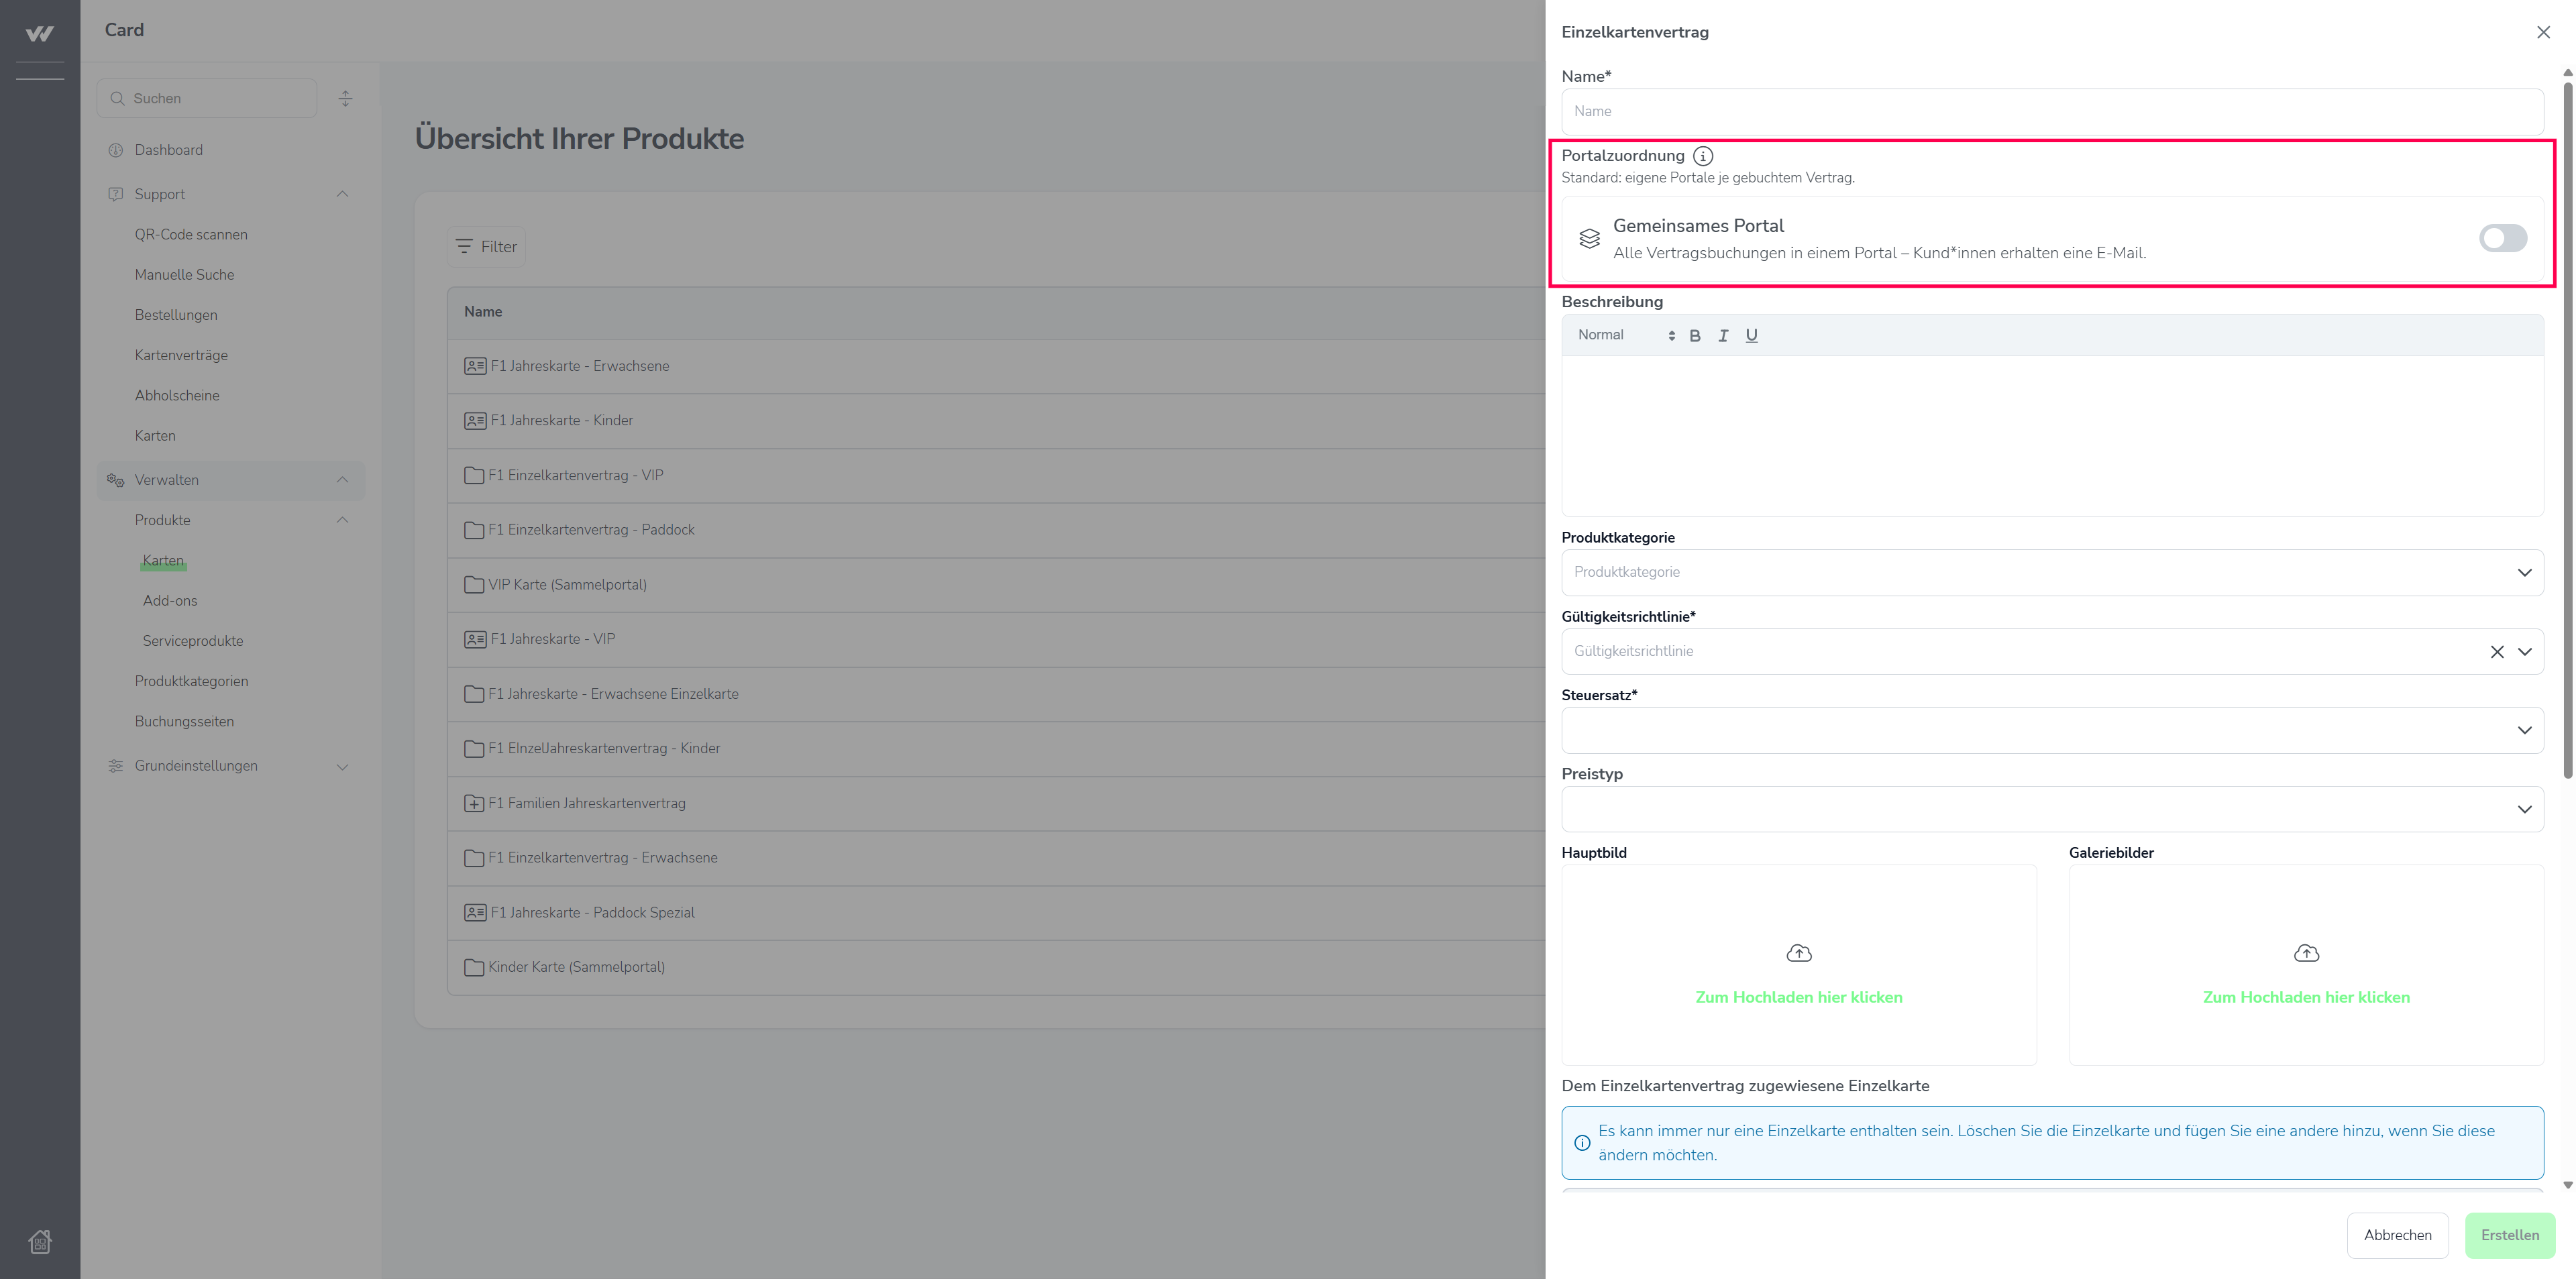
Task: Open Kartenverträge in the sidebar
Action: pyautogui.click(x=181, y=355)
